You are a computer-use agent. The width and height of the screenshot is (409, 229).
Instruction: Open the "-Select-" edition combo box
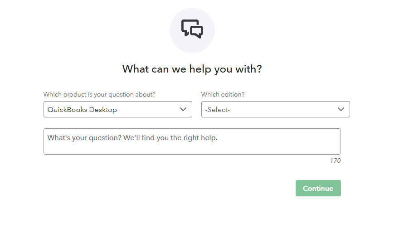pos(275,109)
